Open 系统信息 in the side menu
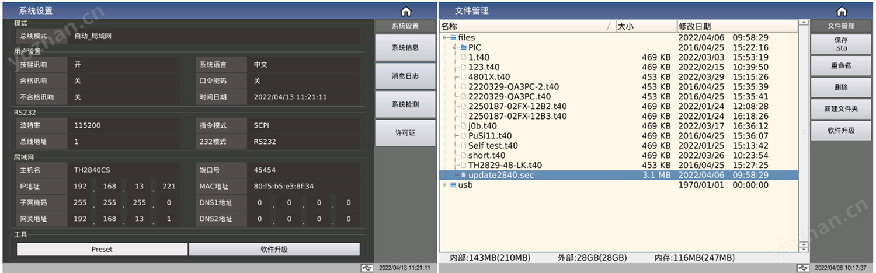This screenshot has height=273, width=876. (405, 47)
